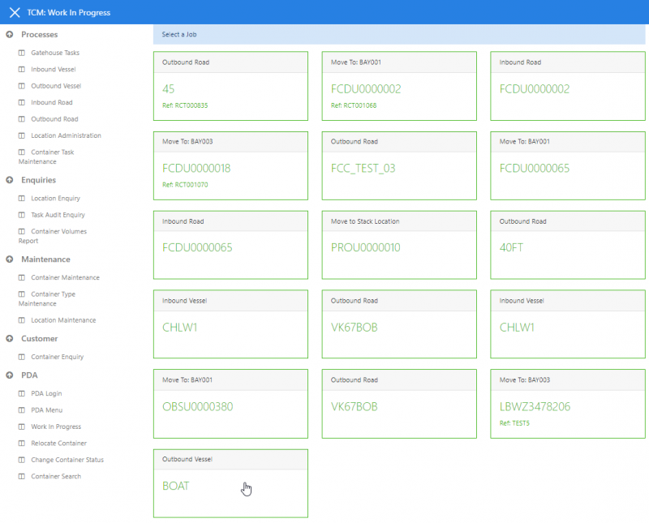Collapse the Customer section
The width and height of the screenshot is (649, 523).
[10, 339]
